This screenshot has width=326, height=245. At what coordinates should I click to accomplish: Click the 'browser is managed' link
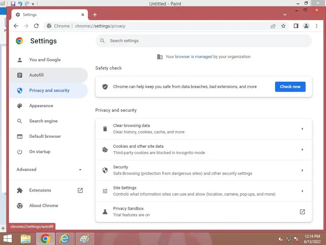tap(194, 57)
